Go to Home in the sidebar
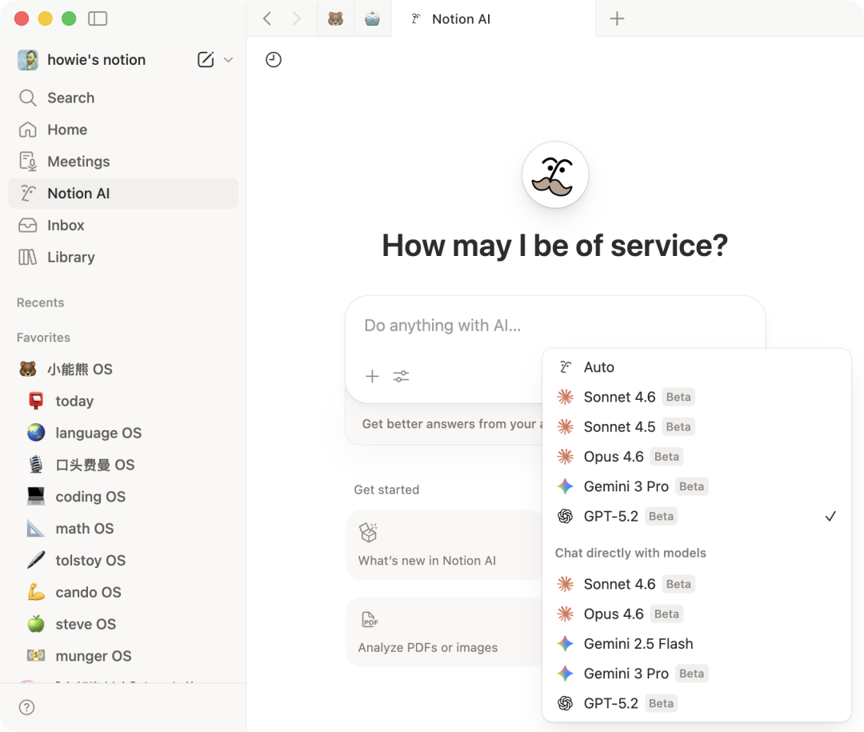The height and width of the screenshot is (732, 864). click(x=123, y=130)
